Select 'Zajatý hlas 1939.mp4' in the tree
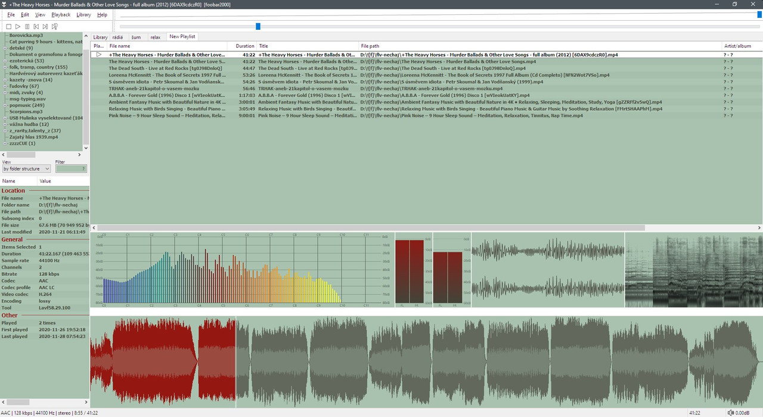This screenshot has width=763, height=417. tap(33, 137)
